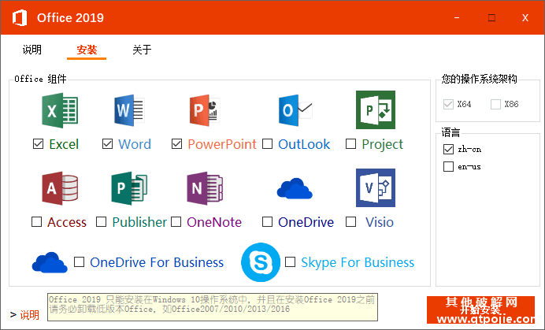Viewport: 545px width, 330px height.
Task: Click the Office logo in title bar
Action: tap(20, 18)
